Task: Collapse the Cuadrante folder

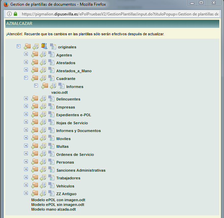Action: [26, 78]
